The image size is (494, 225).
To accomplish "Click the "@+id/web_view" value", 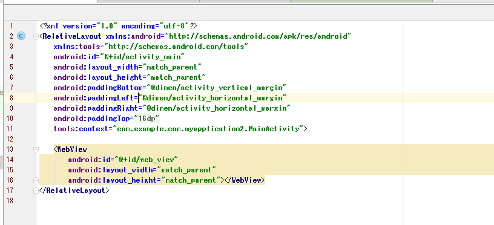I will point(146,160).
